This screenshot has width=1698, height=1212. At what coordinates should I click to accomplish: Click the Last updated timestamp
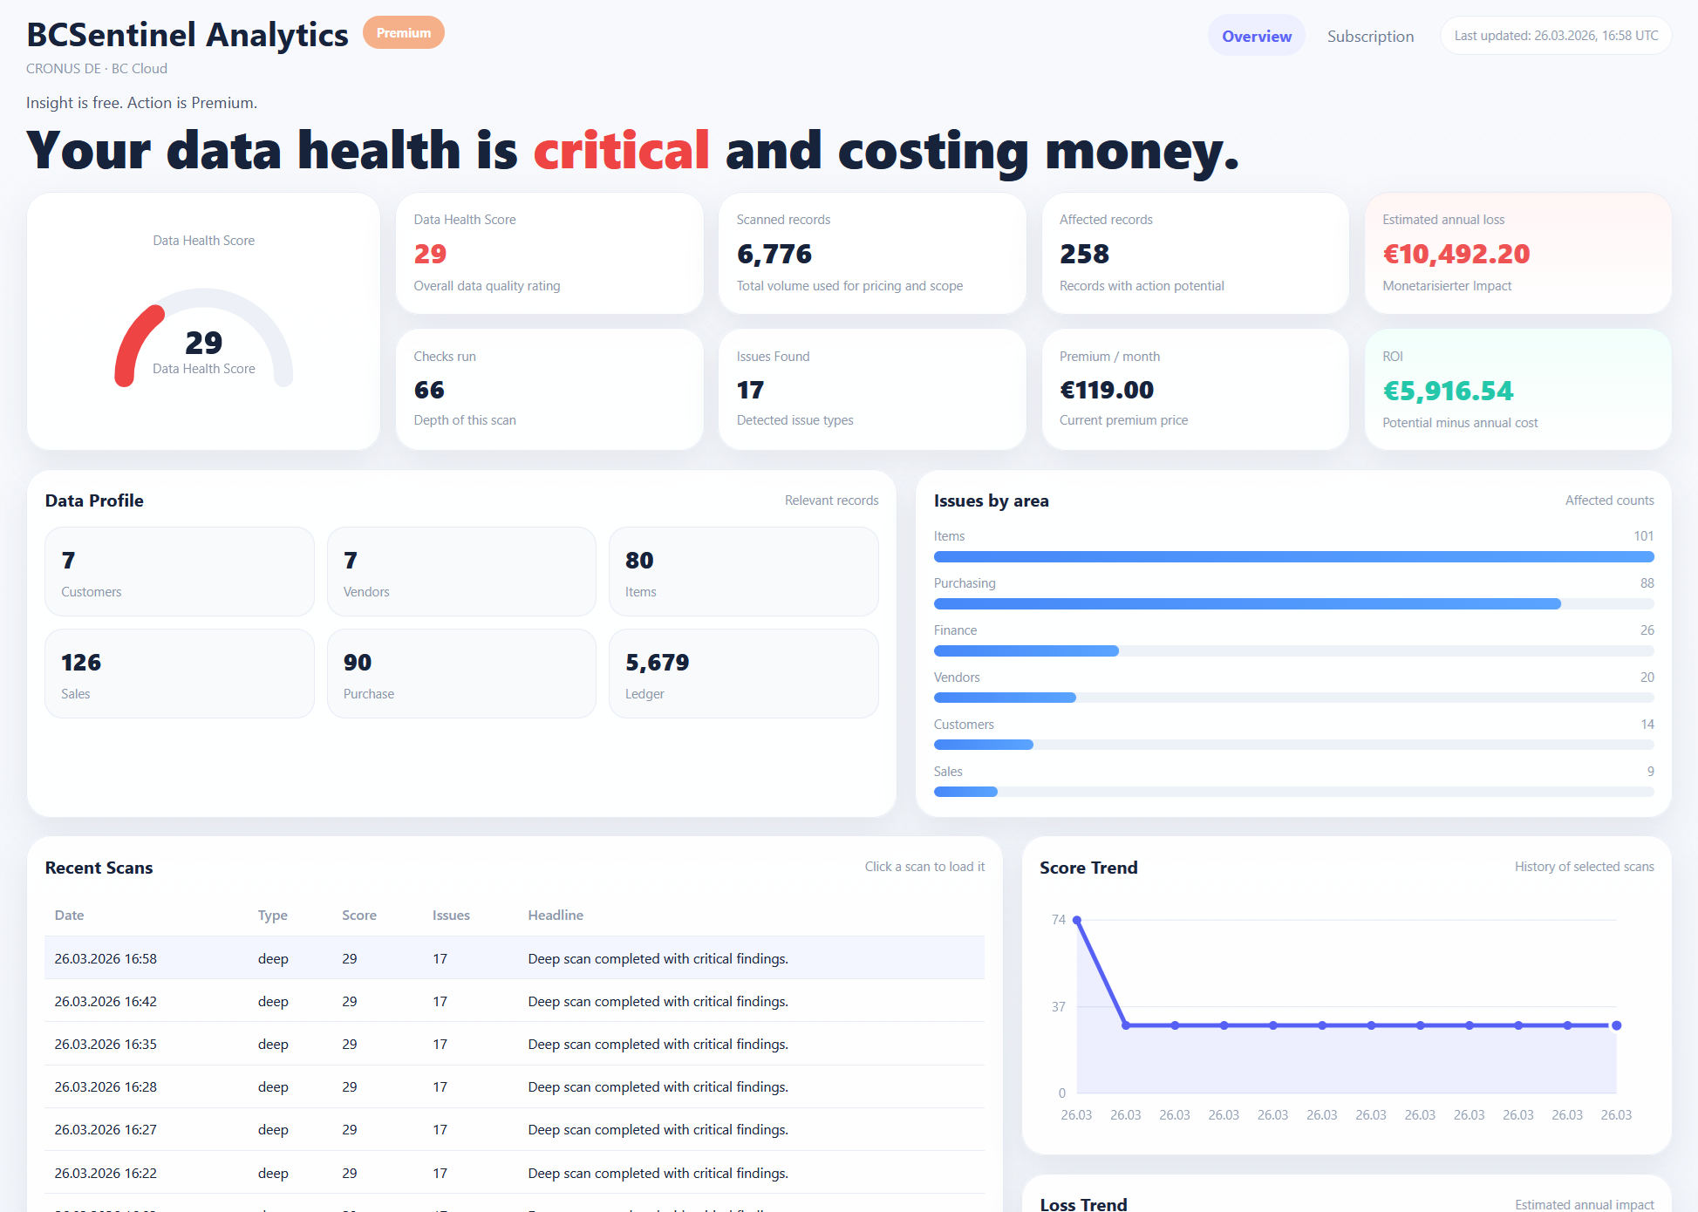tap(1556, 35)
